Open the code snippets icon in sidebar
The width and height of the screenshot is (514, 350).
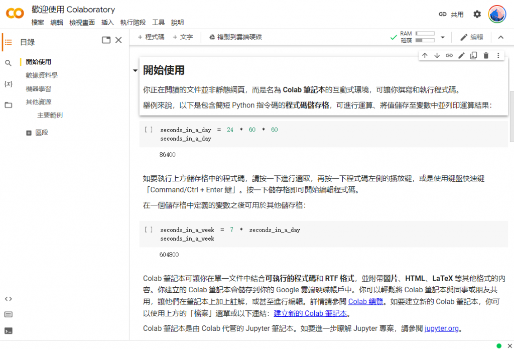coord(8,299)
